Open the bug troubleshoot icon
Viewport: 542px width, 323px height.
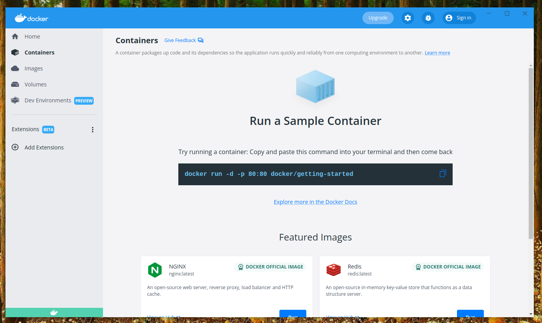point(428,18)
